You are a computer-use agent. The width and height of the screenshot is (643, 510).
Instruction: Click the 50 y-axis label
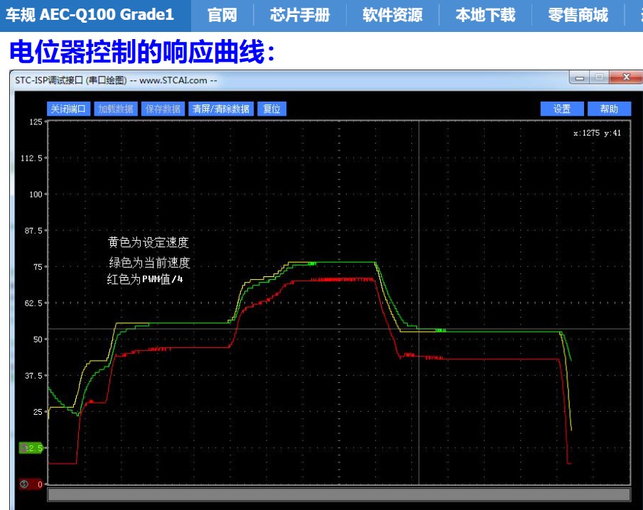point(38,340)
